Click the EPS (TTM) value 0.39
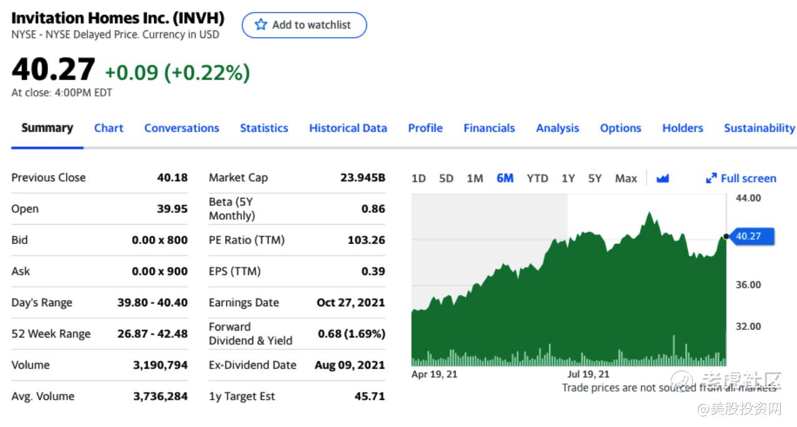Viewport: 797px width, 427px height. [x=373, y=271]
